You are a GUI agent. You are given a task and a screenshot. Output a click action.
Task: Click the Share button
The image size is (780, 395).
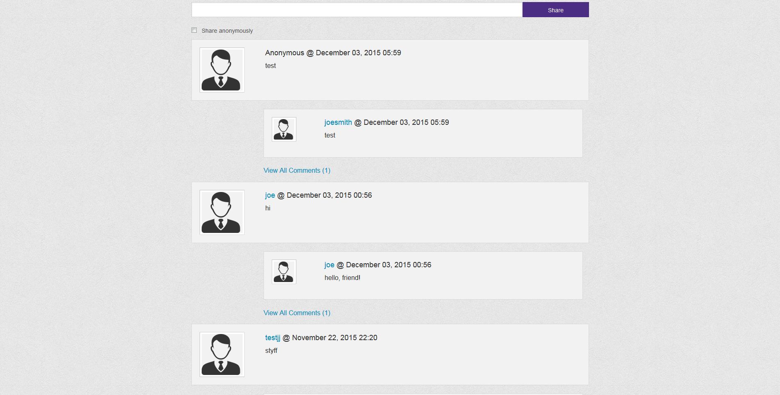click(555, 10)
